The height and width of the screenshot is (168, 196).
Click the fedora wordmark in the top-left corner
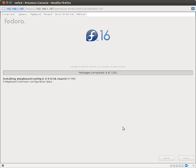(15, 21)
